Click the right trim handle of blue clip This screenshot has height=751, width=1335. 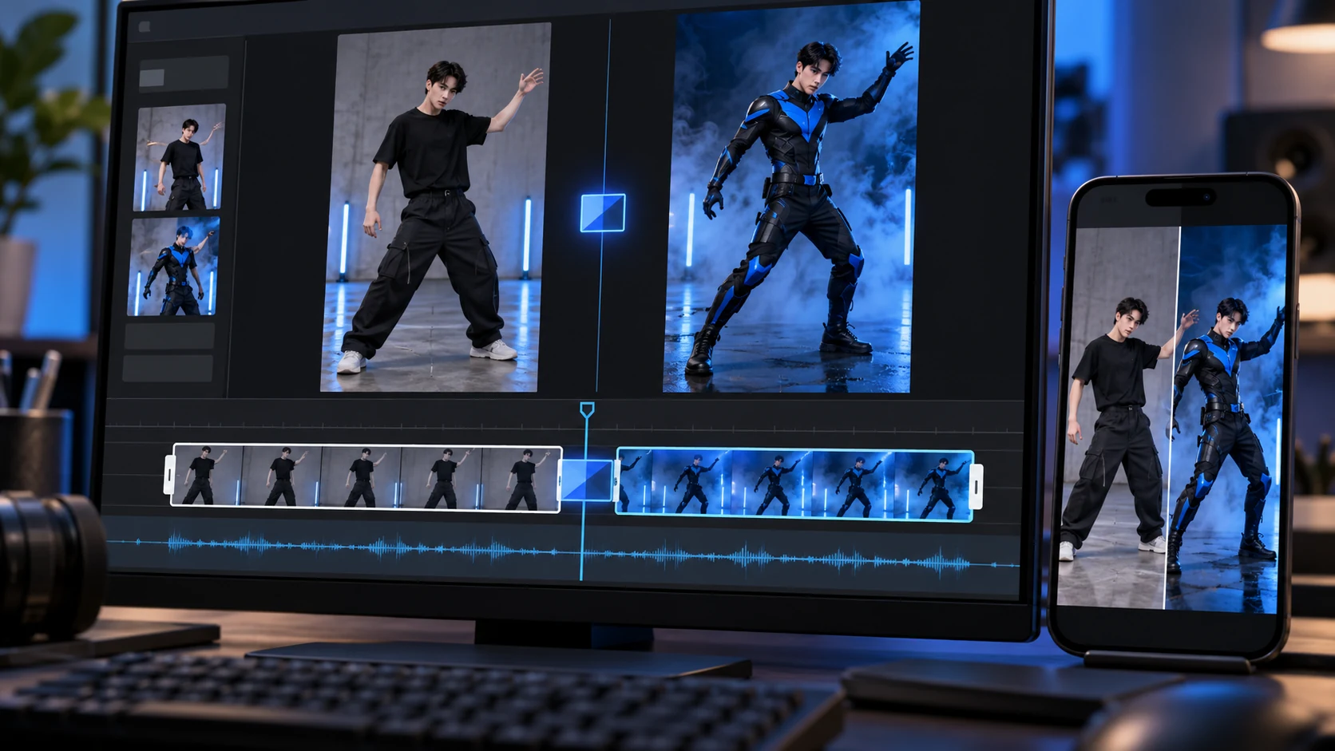coord(976,485)
